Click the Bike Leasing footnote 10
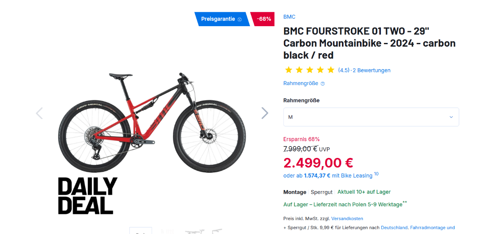 pos(376,174)
